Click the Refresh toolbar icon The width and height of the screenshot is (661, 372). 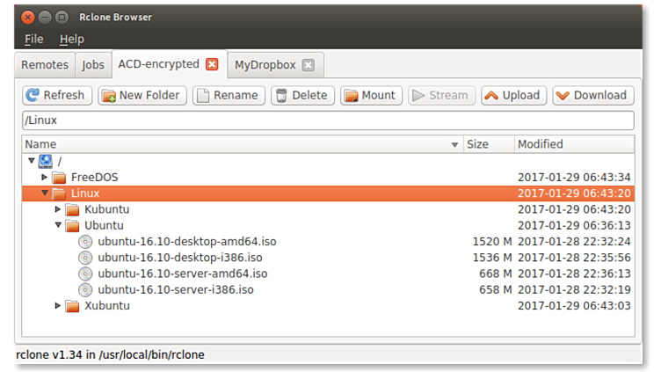[x=33, y=95]
